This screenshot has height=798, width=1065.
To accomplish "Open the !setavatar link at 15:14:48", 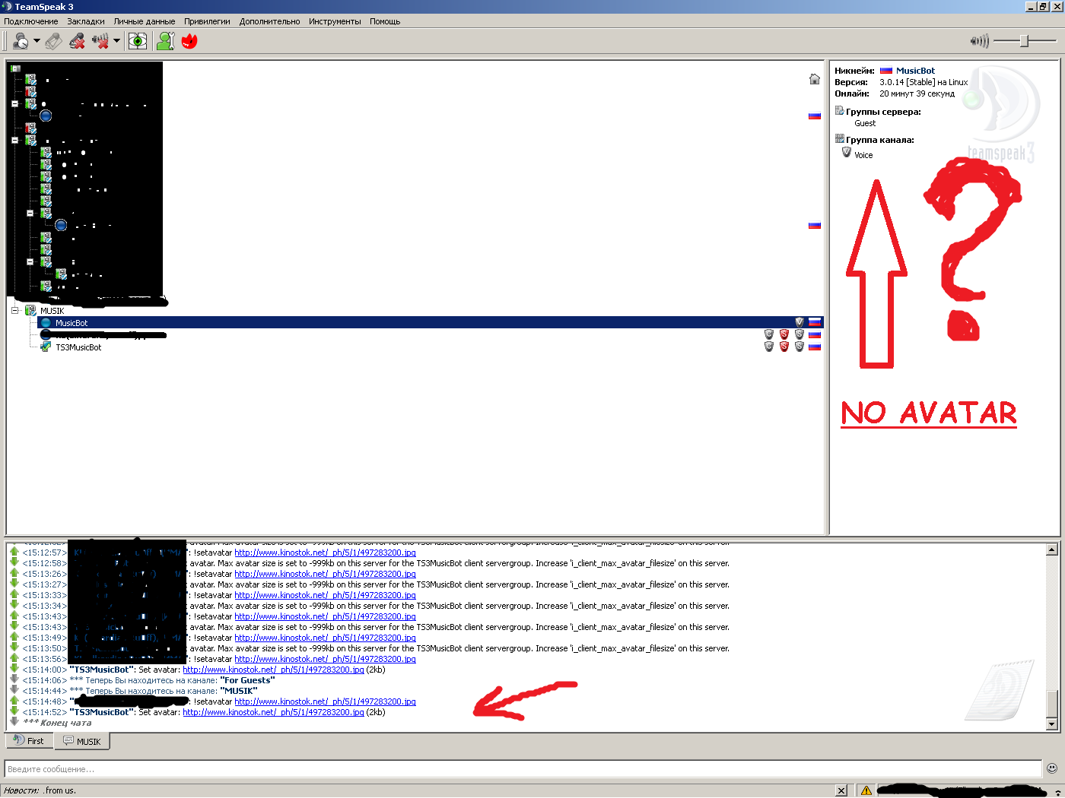I will point(325,701).
